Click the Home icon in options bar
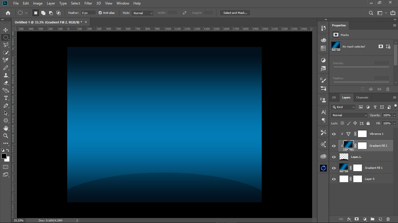The height and width of the screenshot is (223, 398). tap(8, 13)
